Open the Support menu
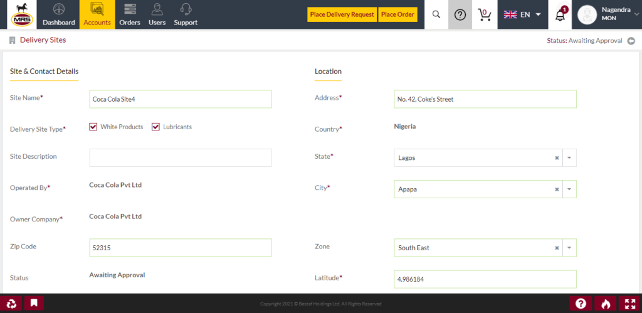 (x=186, y=14)
